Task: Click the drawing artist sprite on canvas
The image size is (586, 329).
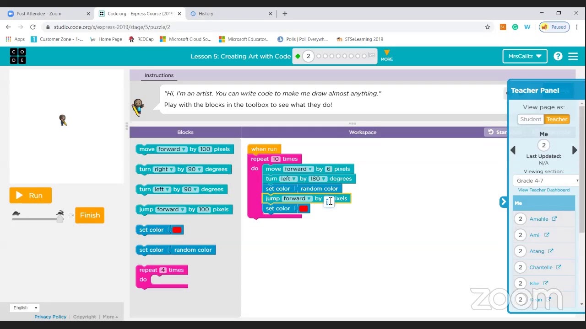Action: coord(63,120)
